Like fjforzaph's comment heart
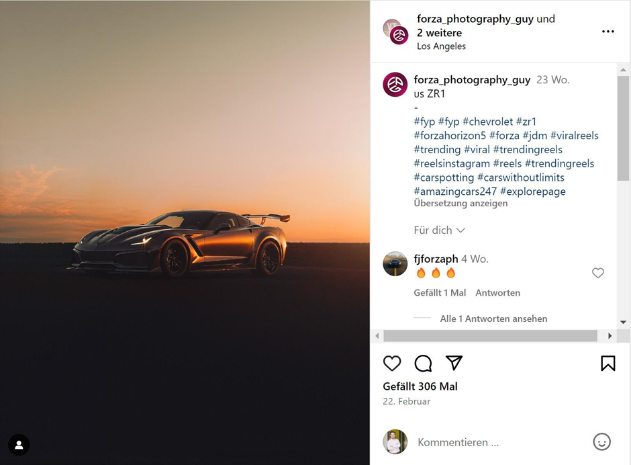 point(597,273)
